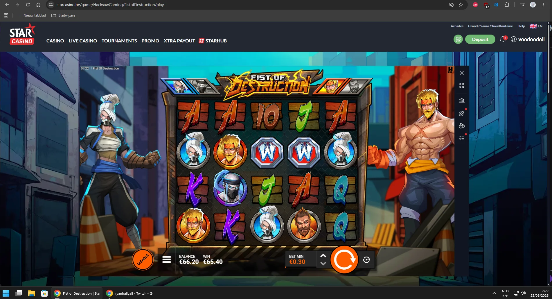
Task: Click the BALANCE €66.20 value
Action: tap(189, 262)
